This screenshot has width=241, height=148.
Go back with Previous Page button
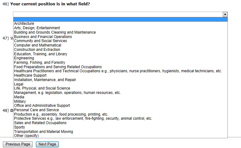click(x=18, y=144)
